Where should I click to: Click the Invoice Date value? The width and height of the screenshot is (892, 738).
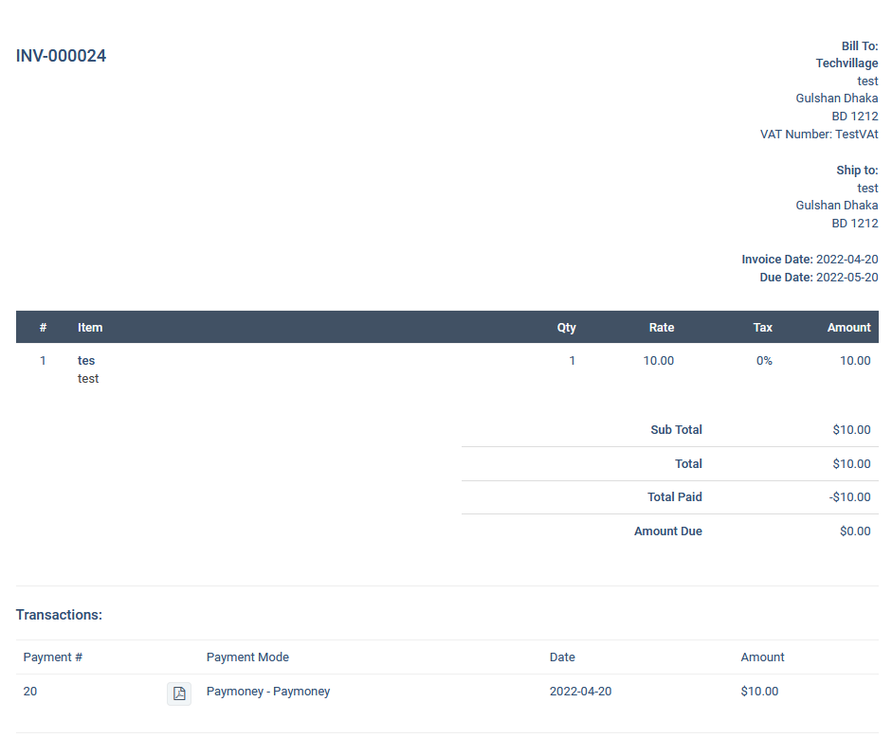click(846, 260)
